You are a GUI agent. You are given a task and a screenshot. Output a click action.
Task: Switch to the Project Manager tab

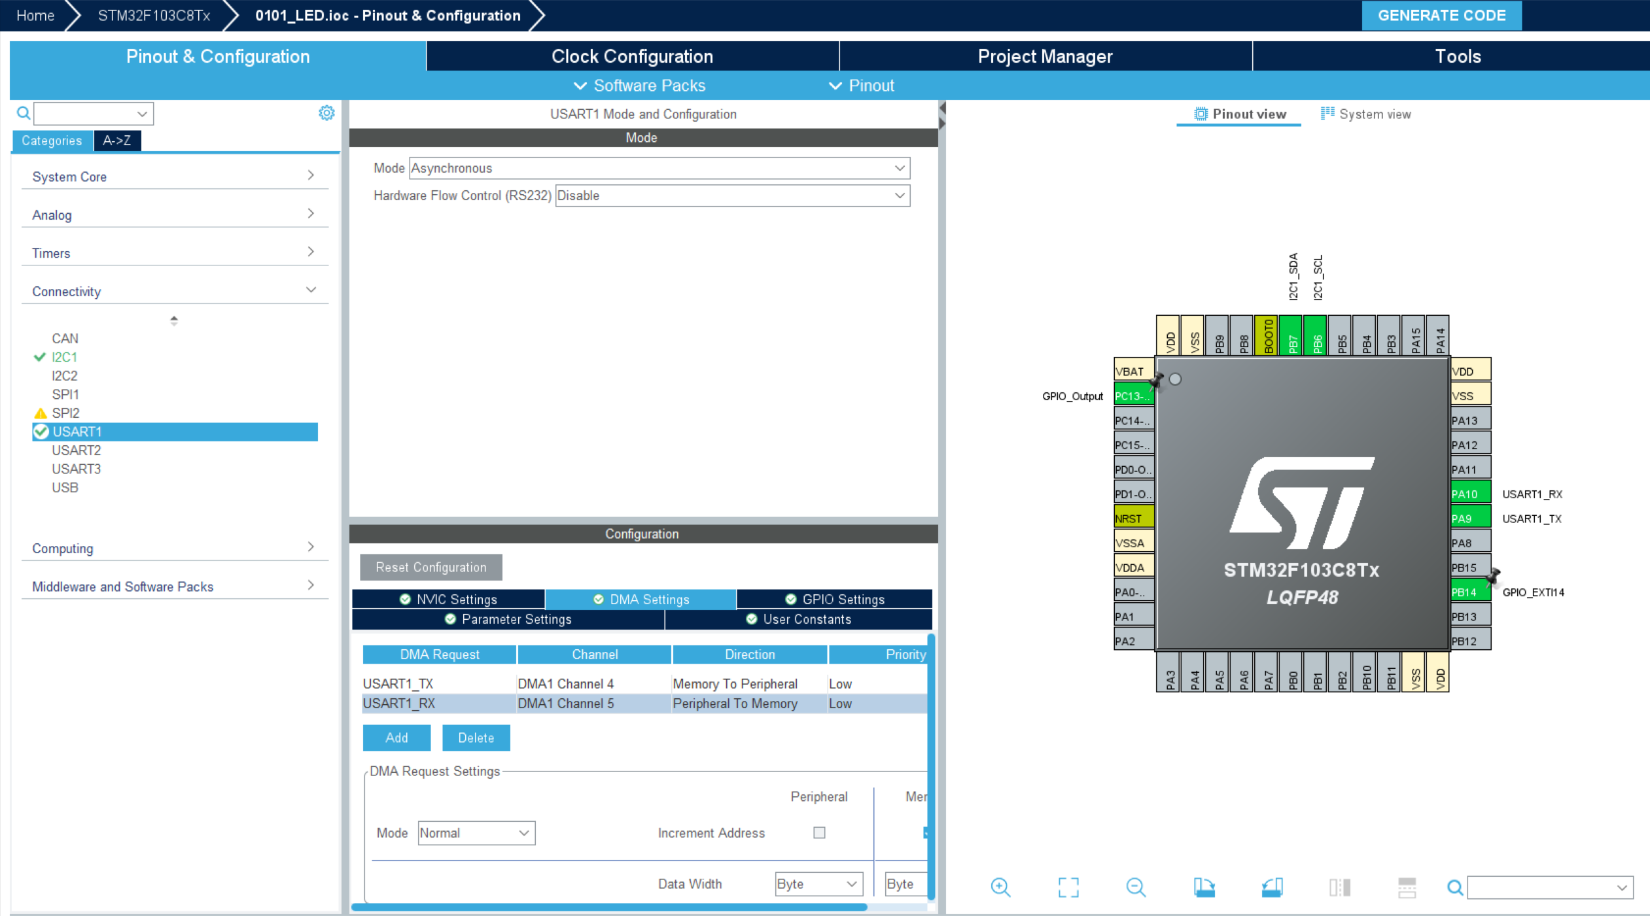(x=1045, y=56)
